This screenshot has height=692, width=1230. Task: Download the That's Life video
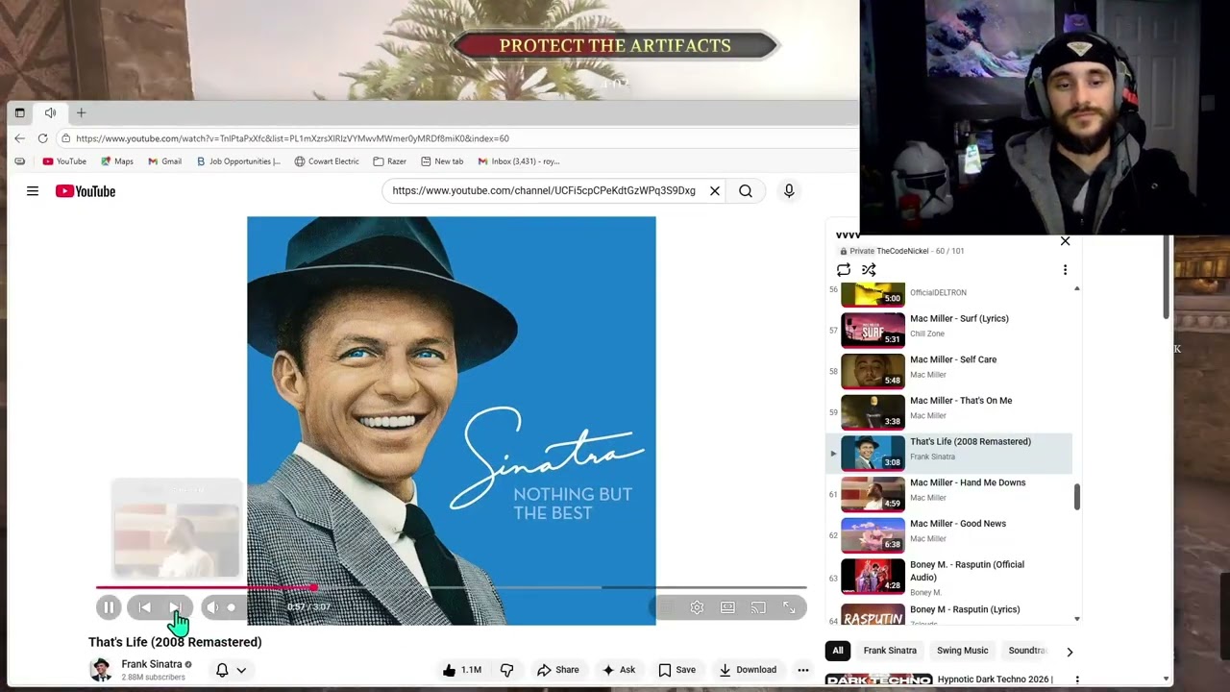click(x=748, y=670)
